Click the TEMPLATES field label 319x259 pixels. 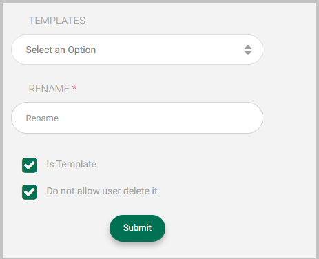coord(57,21)
